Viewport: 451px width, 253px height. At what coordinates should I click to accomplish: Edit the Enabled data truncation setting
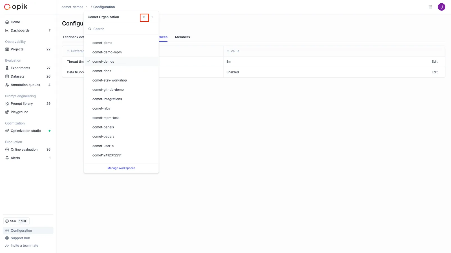434,72
